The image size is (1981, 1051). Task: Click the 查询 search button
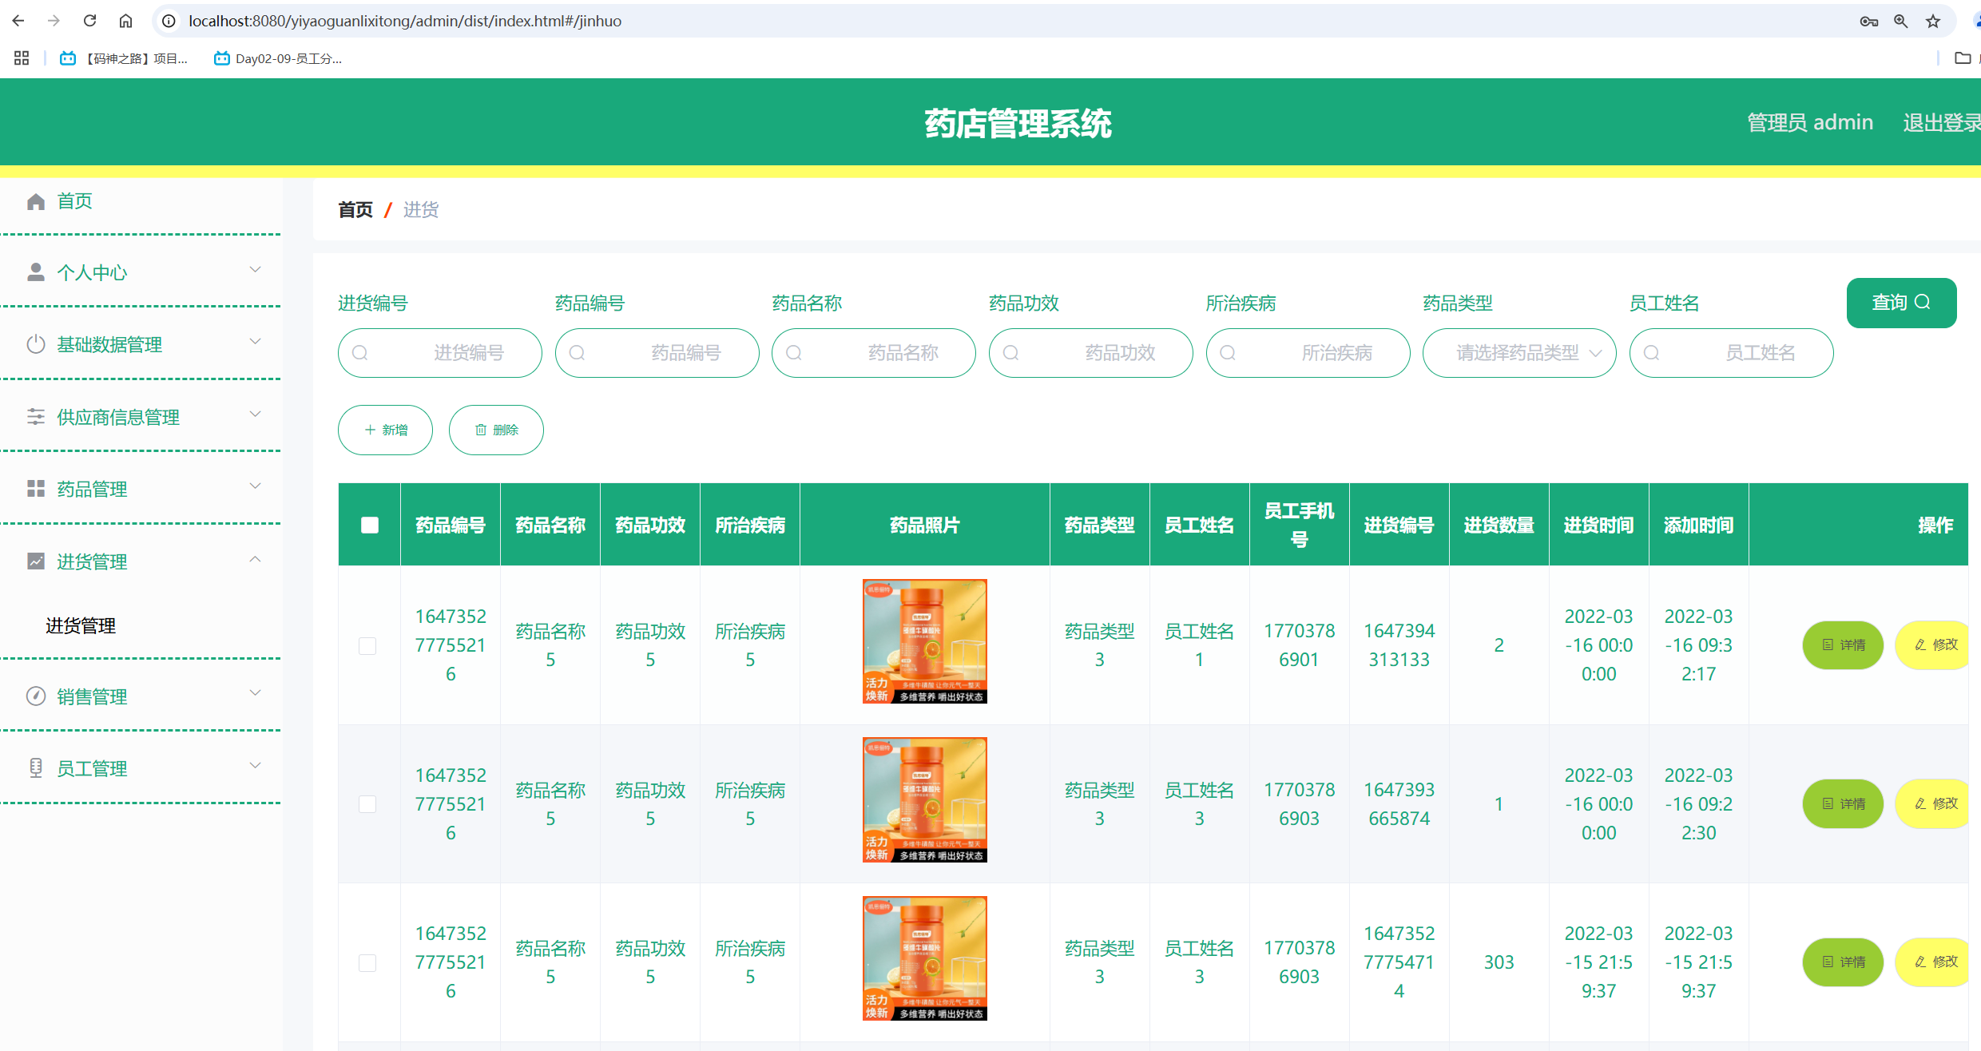coord(1901,303)
